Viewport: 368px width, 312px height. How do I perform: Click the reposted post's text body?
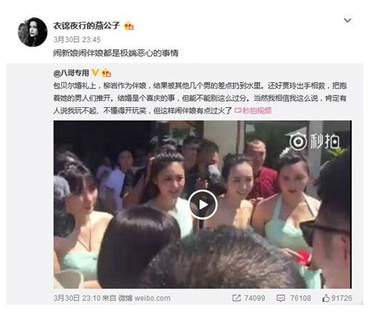click(x=200, y=98)
